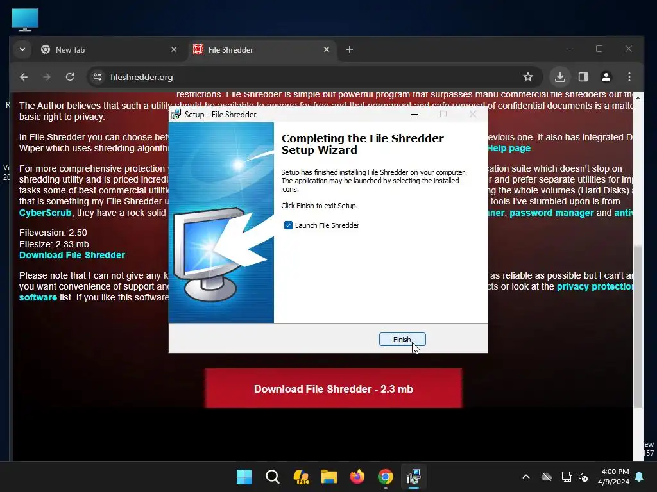
Task: Select the Setup installer taskbar icon
Action: coord(414,477)
